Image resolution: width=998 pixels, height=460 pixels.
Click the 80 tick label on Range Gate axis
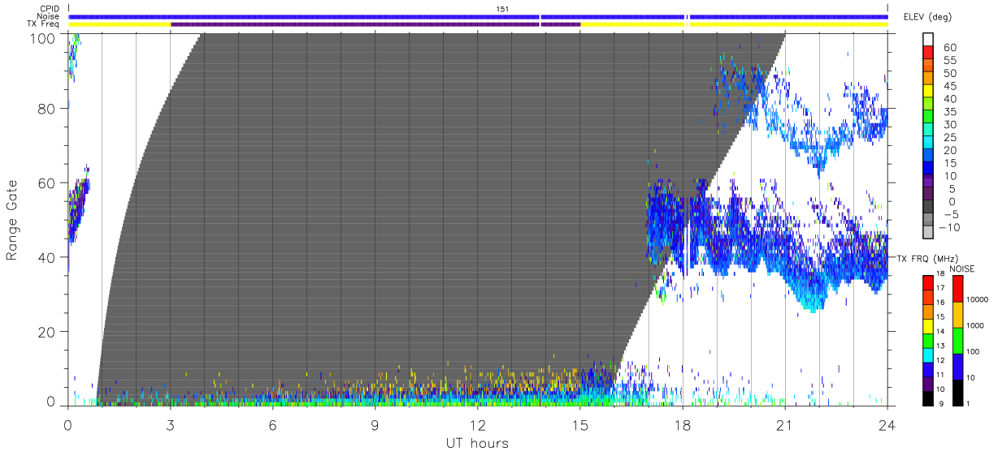click(x=47, y=108)
